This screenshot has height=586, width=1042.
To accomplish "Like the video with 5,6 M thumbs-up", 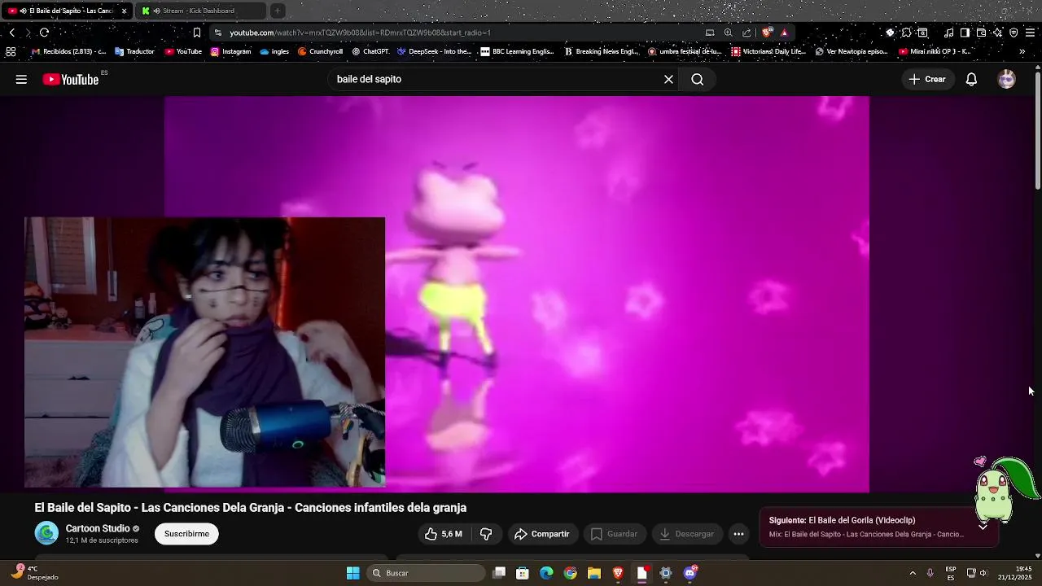I will tap(443, 534).
